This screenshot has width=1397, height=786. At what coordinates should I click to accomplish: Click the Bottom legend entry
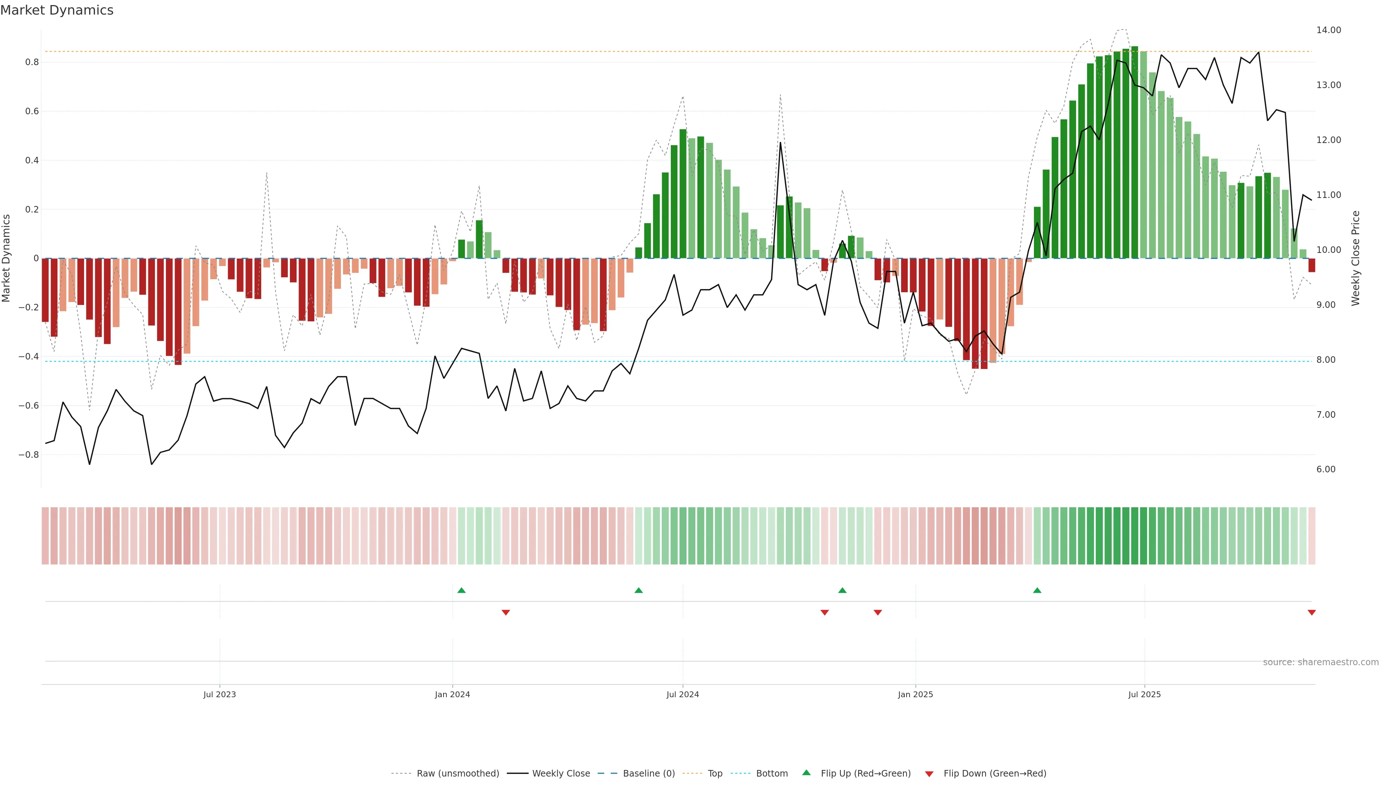point(772,774)
